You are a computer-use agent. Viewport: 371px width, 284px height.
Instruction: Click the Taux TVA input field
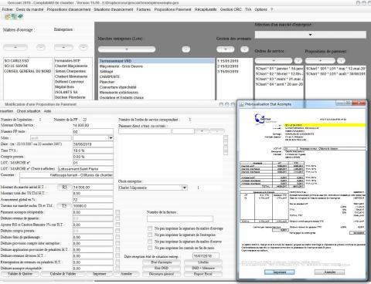(93, 150)
